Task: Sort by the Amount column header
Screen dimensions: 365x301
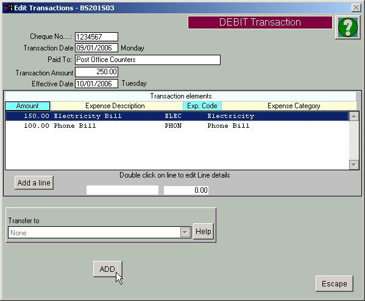Action: click(27, 106)
